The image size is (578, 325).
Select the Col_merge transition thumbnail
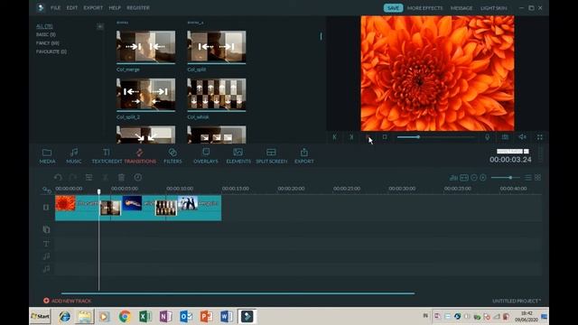click(145, 47)
